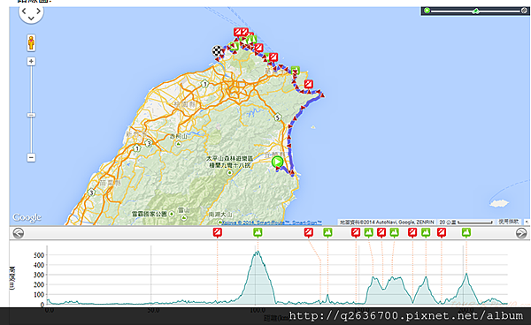Jump to route end on the playback bar
The height and width of the screenshot is (325, 531).
click(x=524, y=11)
